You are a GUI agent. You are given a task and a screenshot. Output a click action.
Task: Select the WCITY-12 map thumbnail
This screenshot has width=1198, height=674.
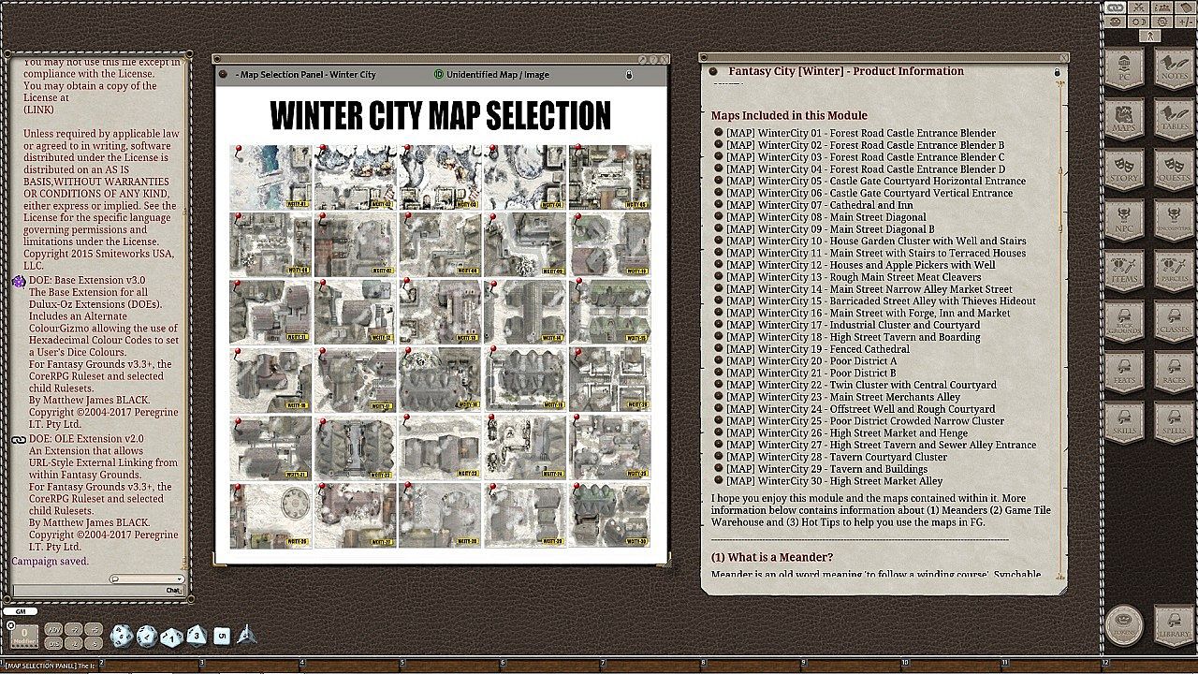(355, 312)
